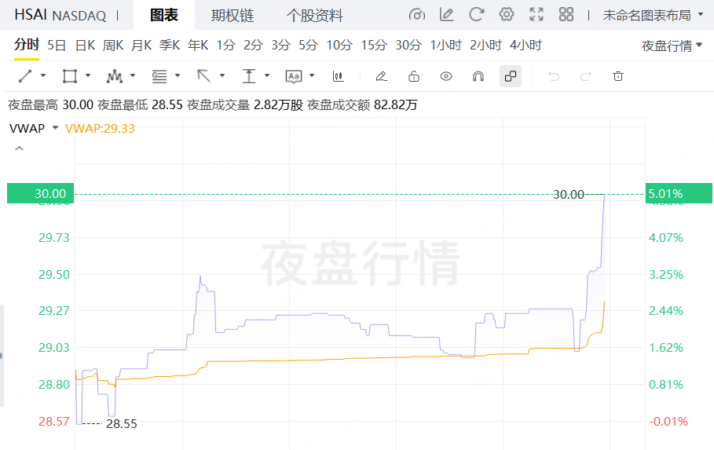Image resolution: width=714 pixels, height=450 pixels.
Task: Click the candlestick indicator icon in toolbar
Action: click(x=339, y=76)
